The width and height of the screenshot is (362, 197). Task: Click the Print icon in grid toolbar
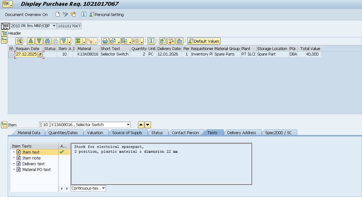tap(105, 41)
